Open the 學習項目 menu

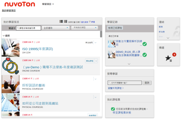(48, 4)
